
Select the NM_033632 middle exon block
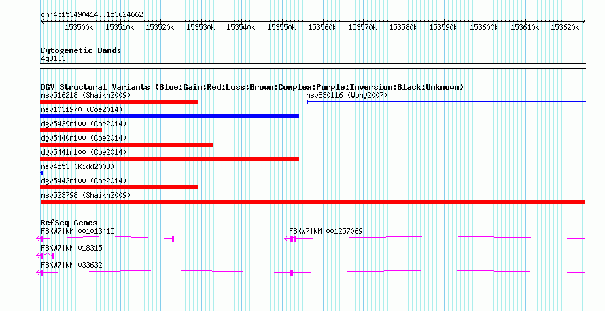(x=292, y=273)
